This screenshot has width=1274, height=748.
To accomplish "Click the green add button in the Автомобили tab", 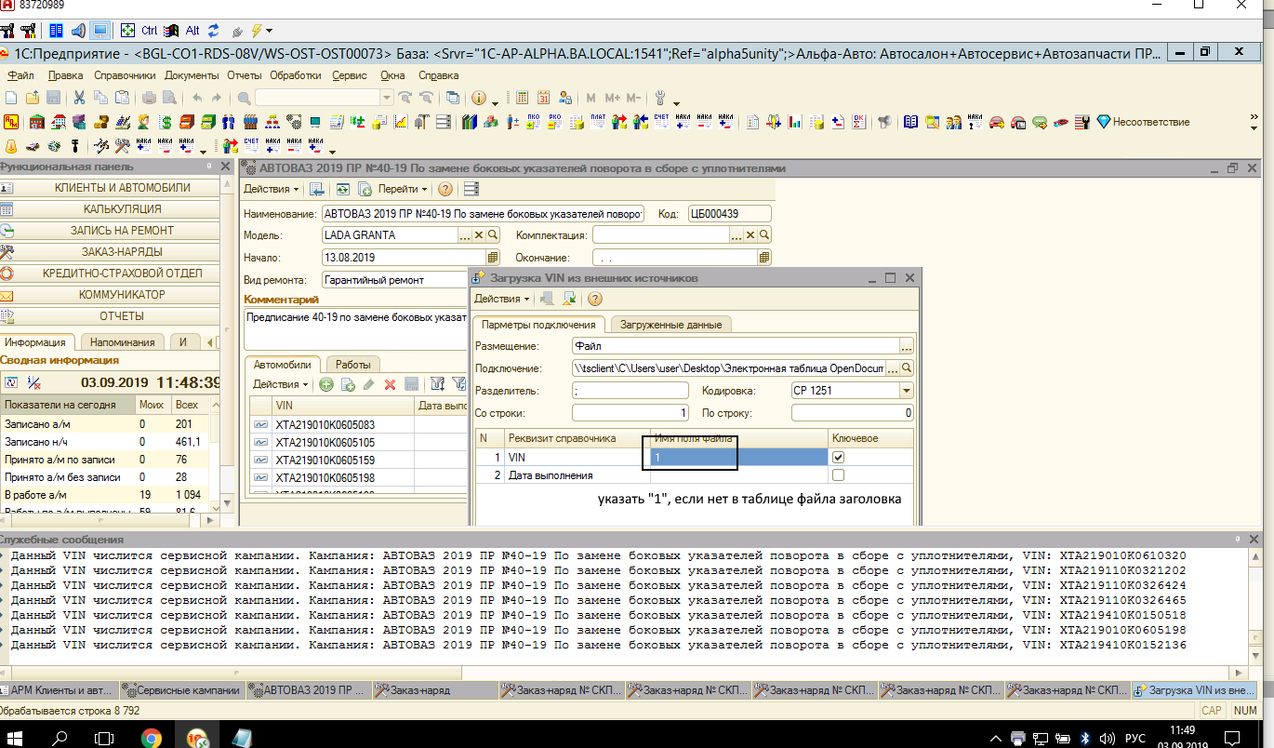I will tap(326, 384).
